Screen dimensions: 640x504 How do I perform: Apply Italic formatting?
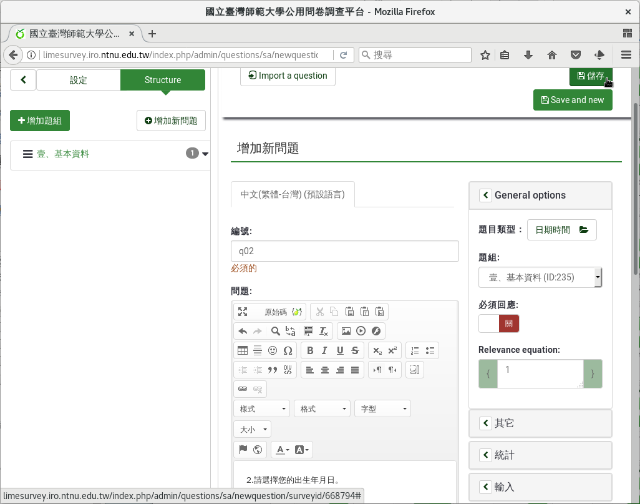pyautogui.click(x=325, y=350)
